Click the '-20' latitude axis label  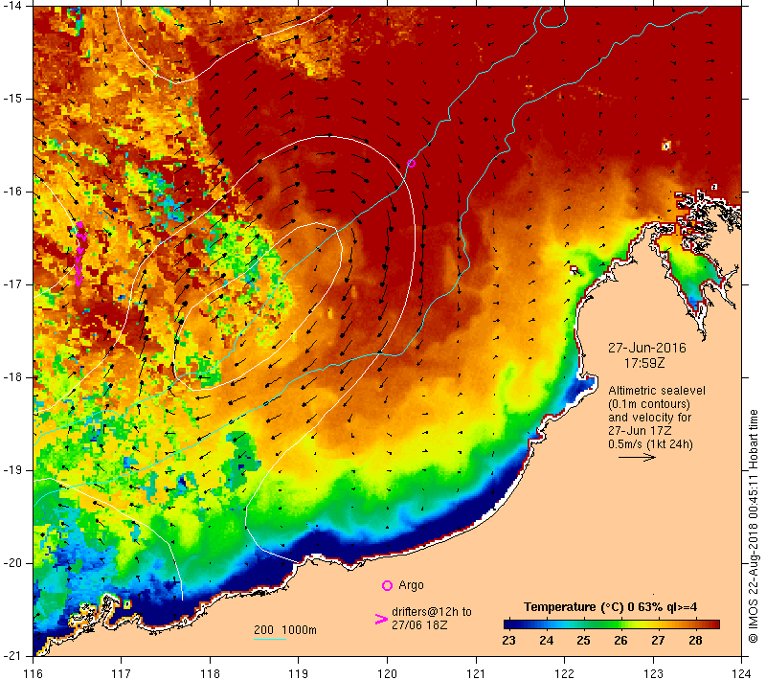coord(12,563)
